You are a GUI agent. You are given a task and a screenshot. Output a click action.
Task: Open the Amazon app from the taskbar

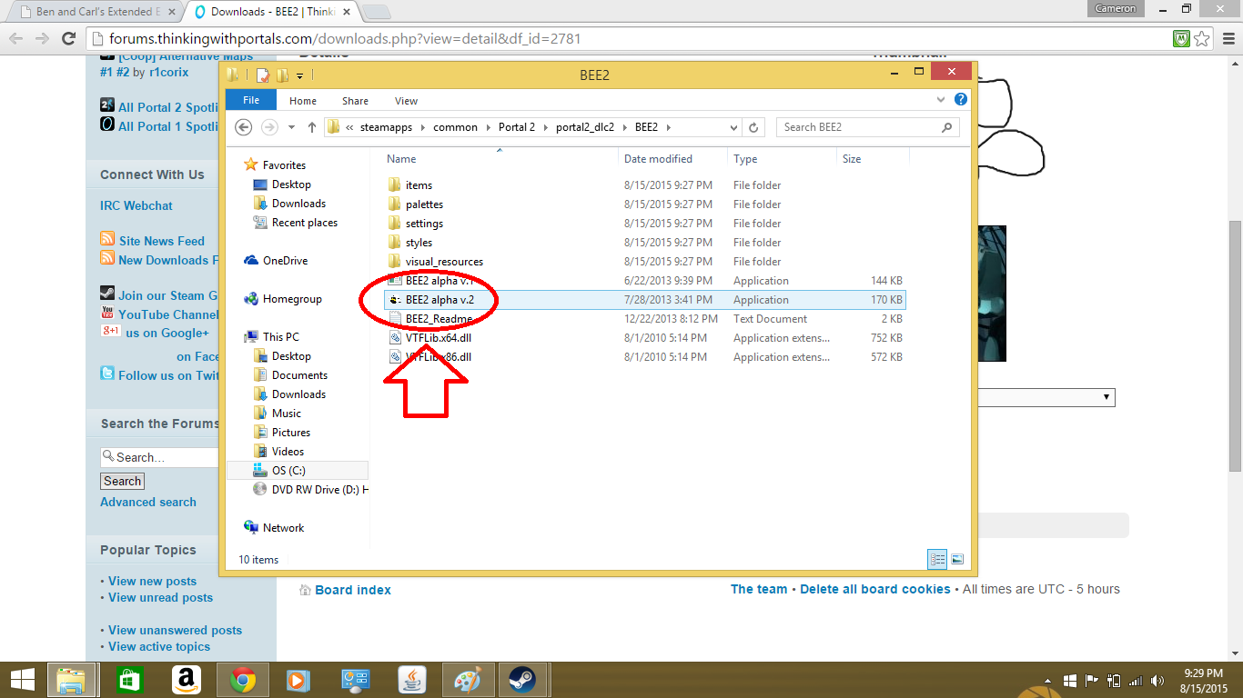[x=186, y=680]
